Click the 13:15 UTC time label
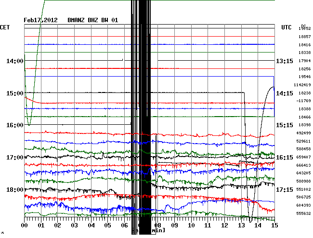The width and height of the screenshot is (313, 238). tap(285, 61)
